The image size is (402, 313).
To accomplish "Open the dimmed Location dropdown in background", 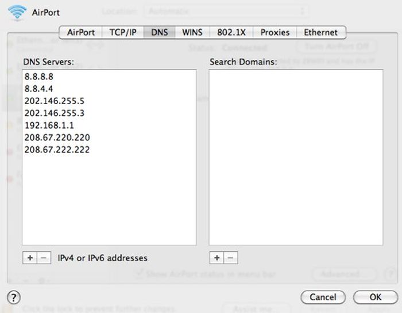I will click(x=226, y=12).
